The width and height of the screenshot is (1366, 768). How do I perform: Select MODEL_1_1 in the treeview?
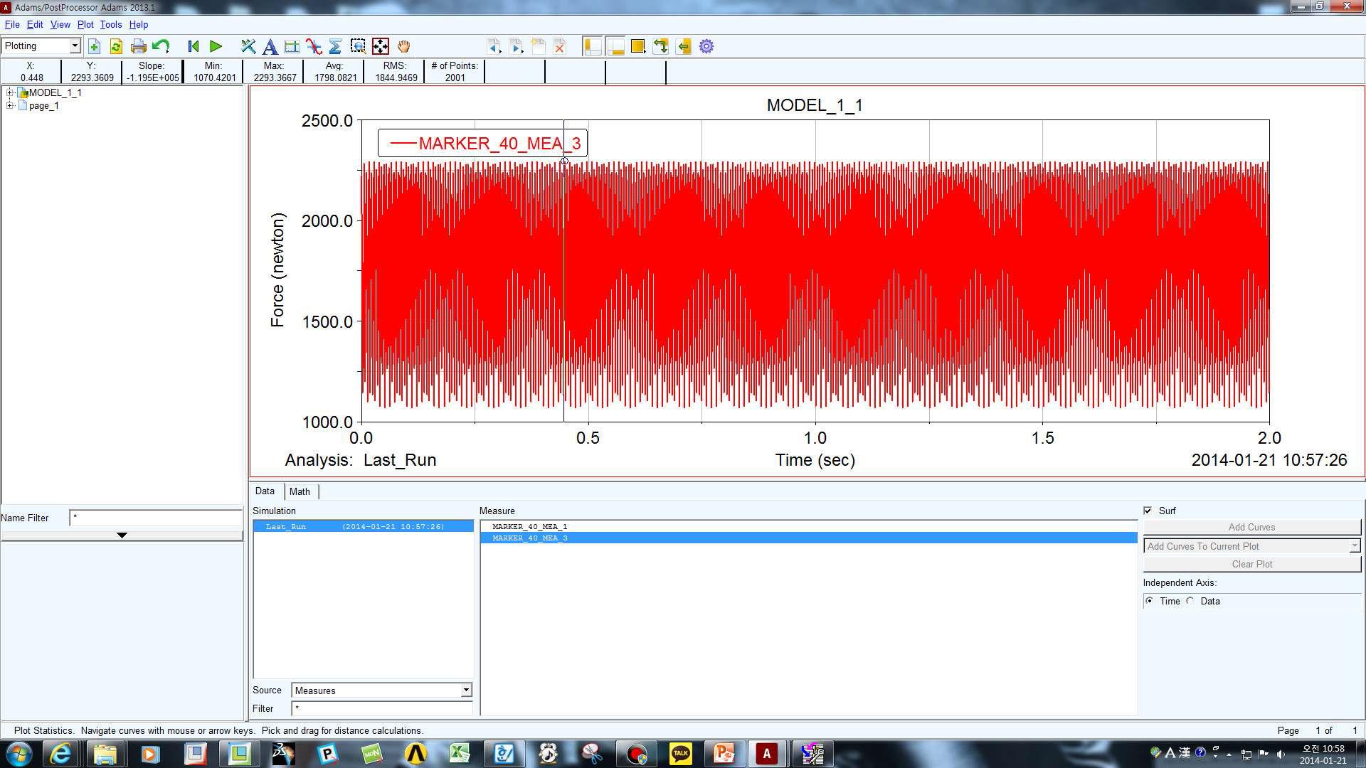[x=55, y=92]
